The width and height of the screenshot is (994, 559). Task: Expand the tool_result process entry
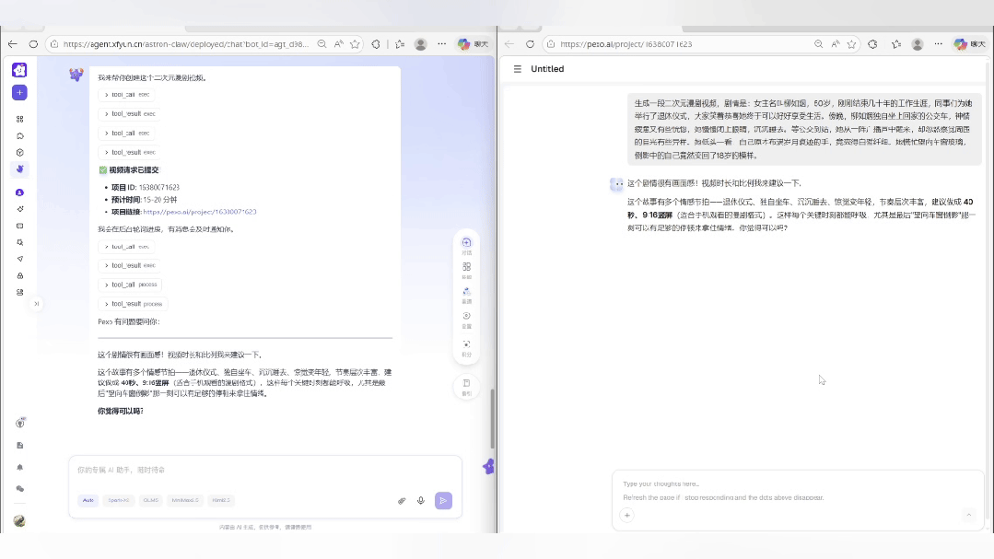pos(133,304)
